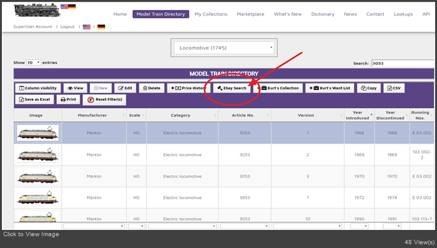Click Year Discontinued cell 1974
Viewport: 437px width, 248px height.
392,198
